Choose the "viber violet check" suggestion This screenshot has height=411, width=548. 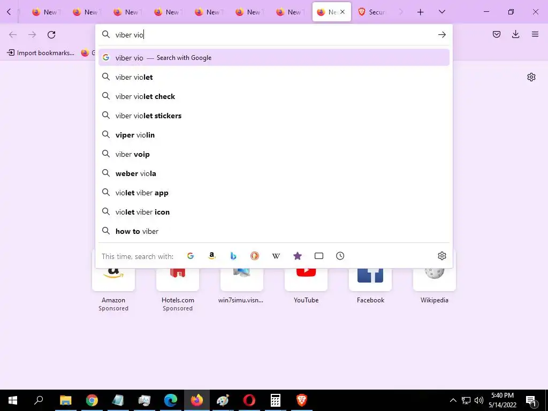(x=274, y=96)
